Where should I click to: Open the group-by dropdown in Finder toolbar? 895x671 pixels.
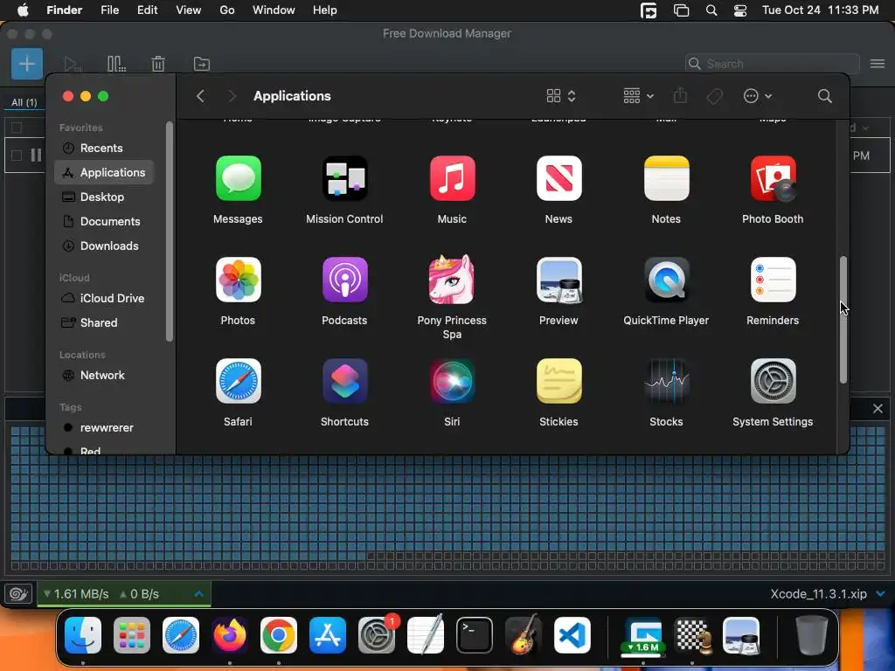pos(638,96)
